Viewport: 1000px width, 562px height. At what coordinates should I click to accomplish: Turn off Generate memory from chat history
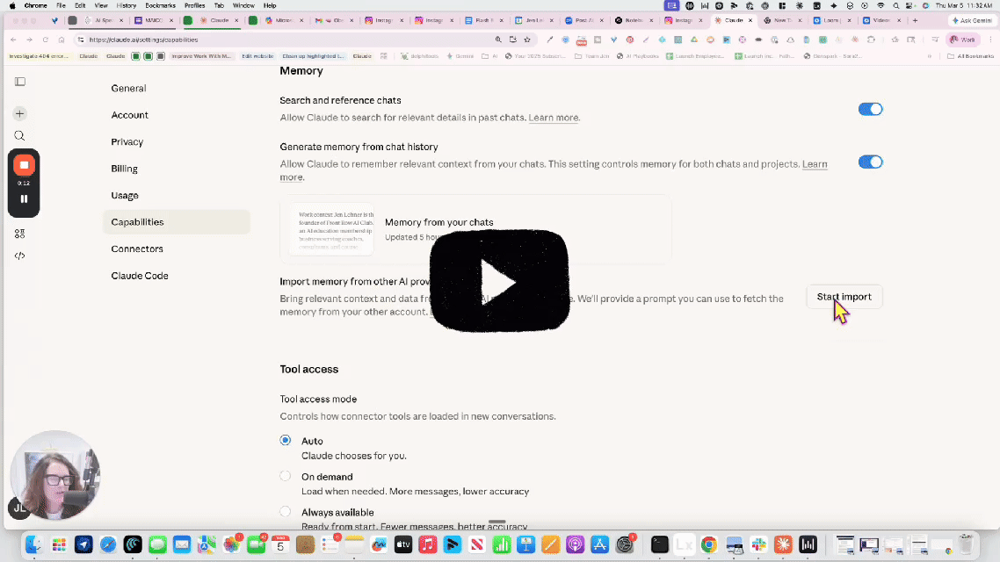pos(869,162)
